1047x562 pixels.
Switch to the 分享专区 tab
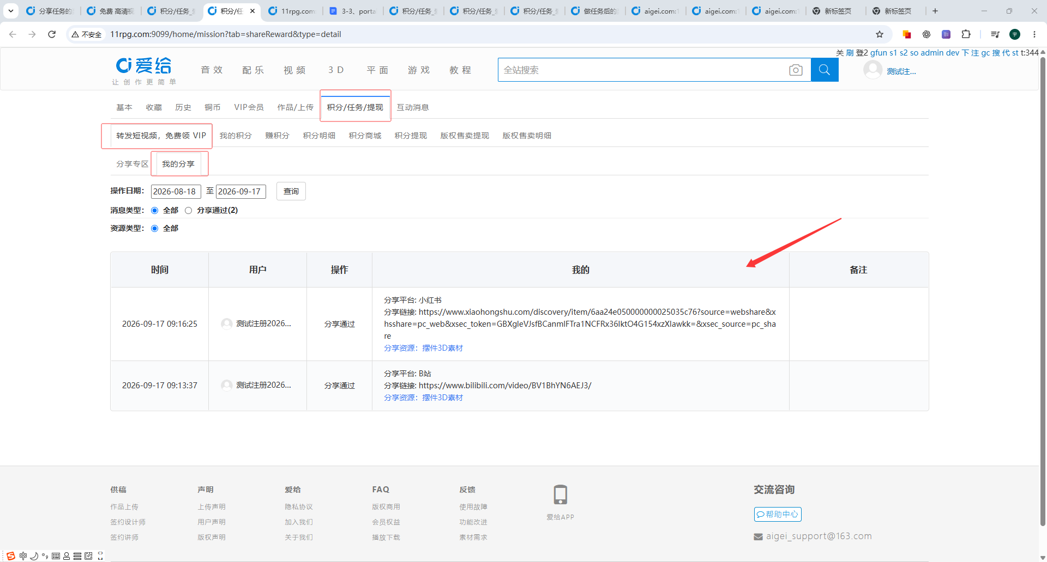coord(132,164)
